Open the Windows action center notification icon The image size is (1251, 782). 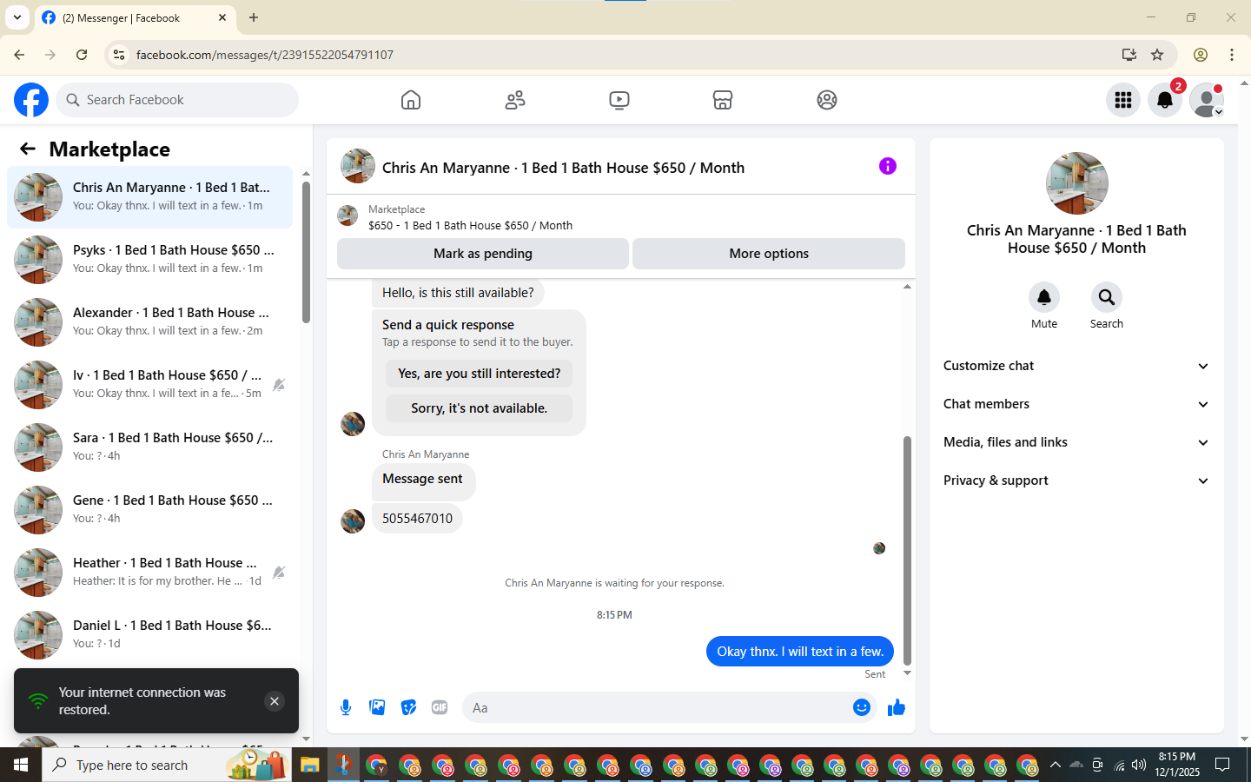[x=1222, y=765]
